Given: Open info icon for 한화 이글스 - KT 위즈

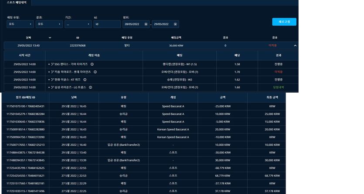Looking at the screenshot, I should point(85,80).
